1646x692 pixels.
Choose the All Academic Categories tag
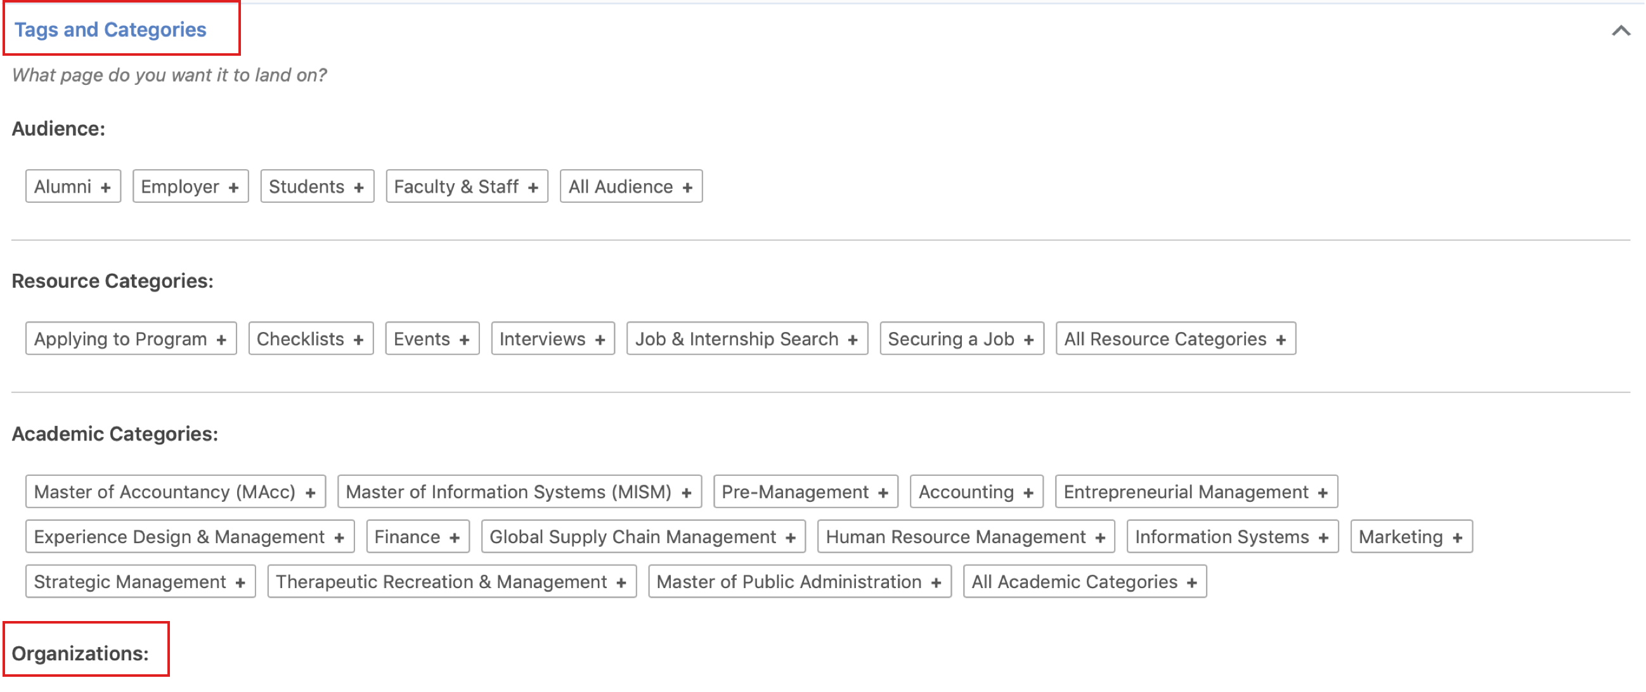point(1084,582)
